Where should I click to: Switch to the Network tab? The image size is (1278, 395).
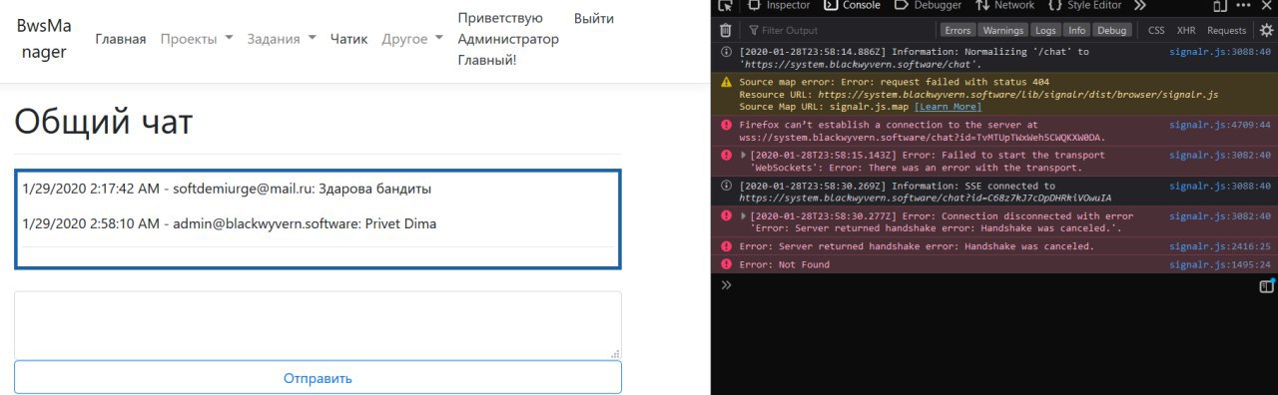coord(1004,5)
